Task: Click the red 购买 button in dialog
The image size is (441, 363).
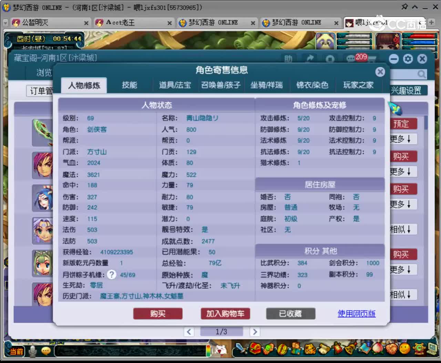Action: (x=158, y=314)
